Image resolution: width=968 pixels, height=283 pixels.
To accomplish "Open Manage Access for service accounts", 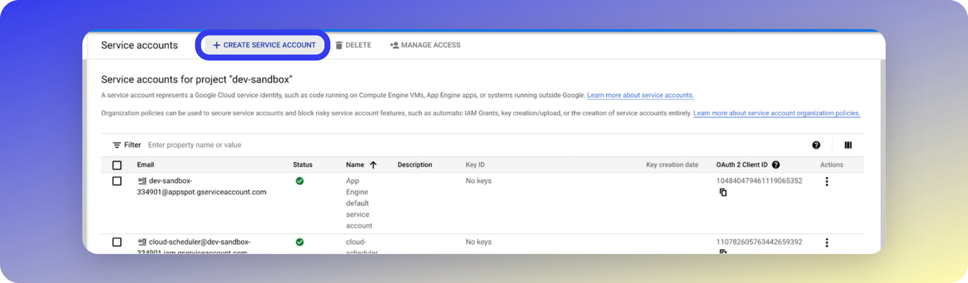I will 425,45.
